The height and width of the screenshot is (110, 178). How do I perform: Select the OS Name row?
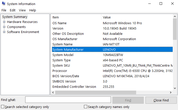pos(112,23)
